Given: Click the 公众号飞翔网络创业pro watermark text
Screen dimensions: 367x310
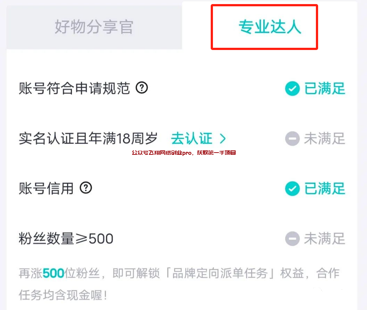Looking at the screenshot, I should [184, 152].
